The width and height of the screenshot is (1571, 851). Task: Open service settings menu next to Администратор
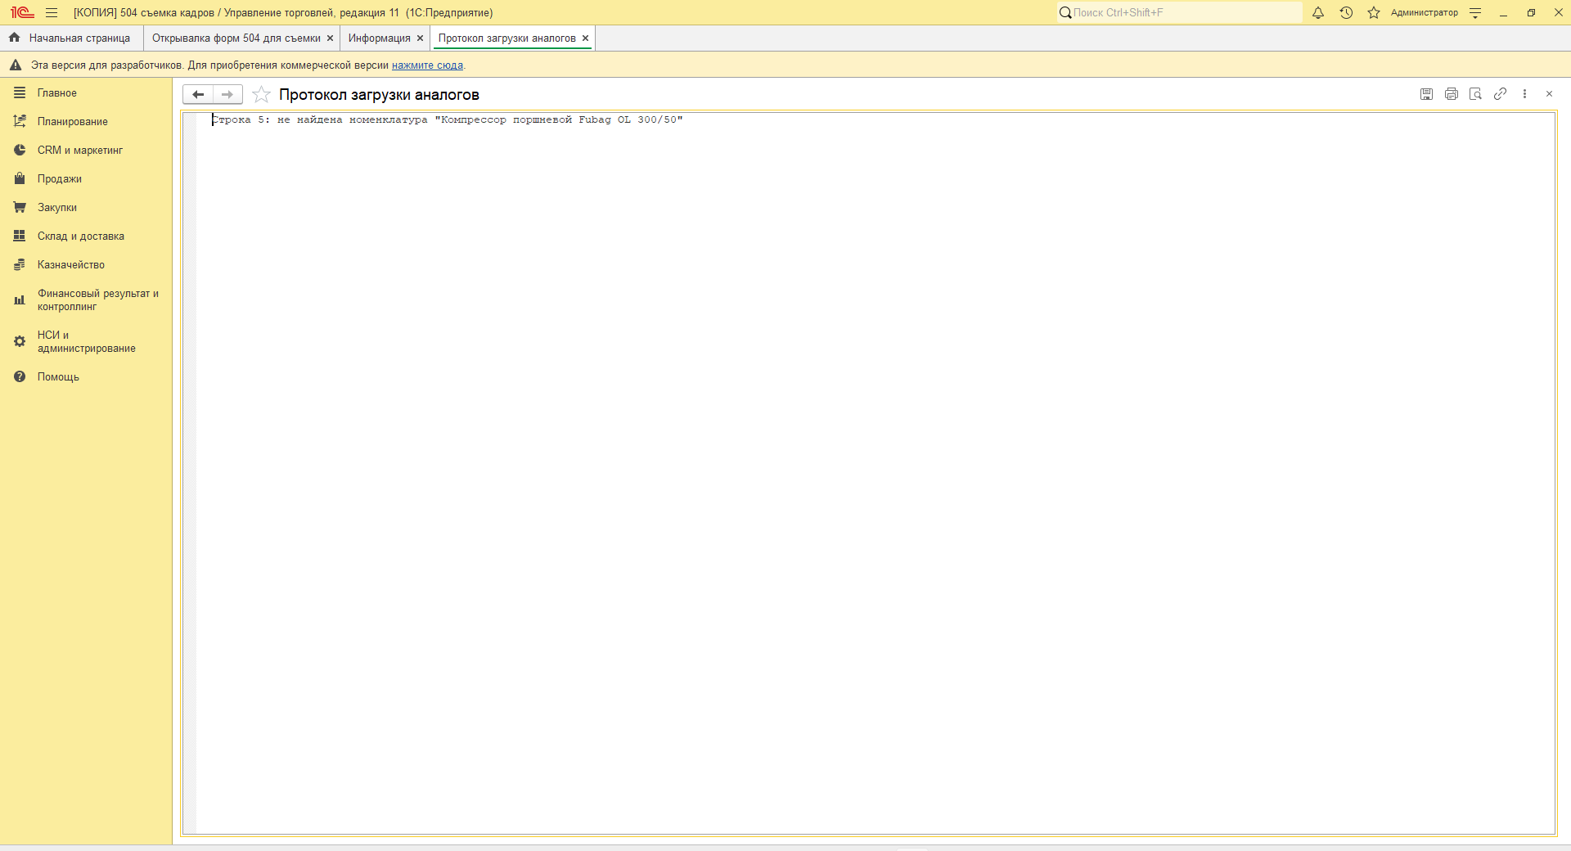[x=1475, y=12]
